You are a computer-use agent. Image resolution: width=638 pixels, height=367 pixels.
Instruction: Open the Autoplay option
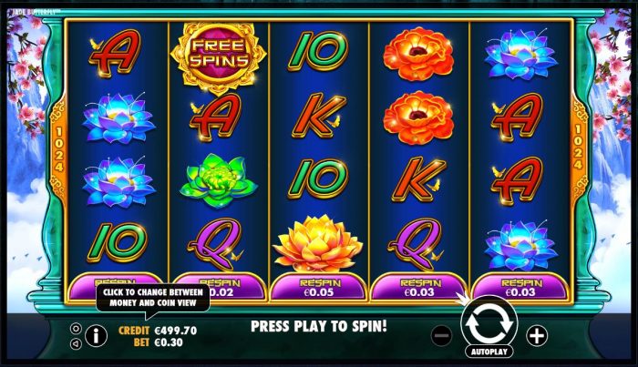click(489, 352)
